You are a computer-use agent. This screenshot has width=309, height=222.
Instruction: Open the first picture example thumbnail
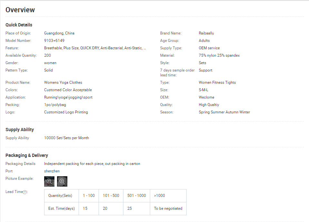tap(49, 181)
